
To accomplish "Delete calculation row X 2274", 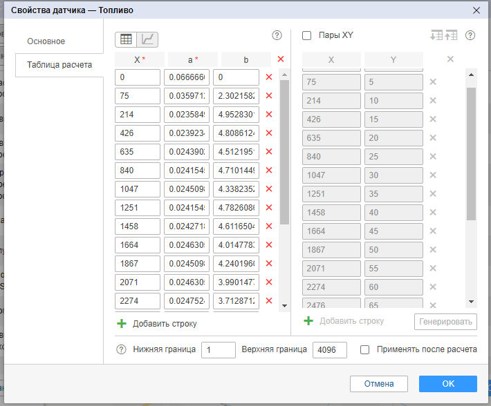I will [x=269, y=301].
